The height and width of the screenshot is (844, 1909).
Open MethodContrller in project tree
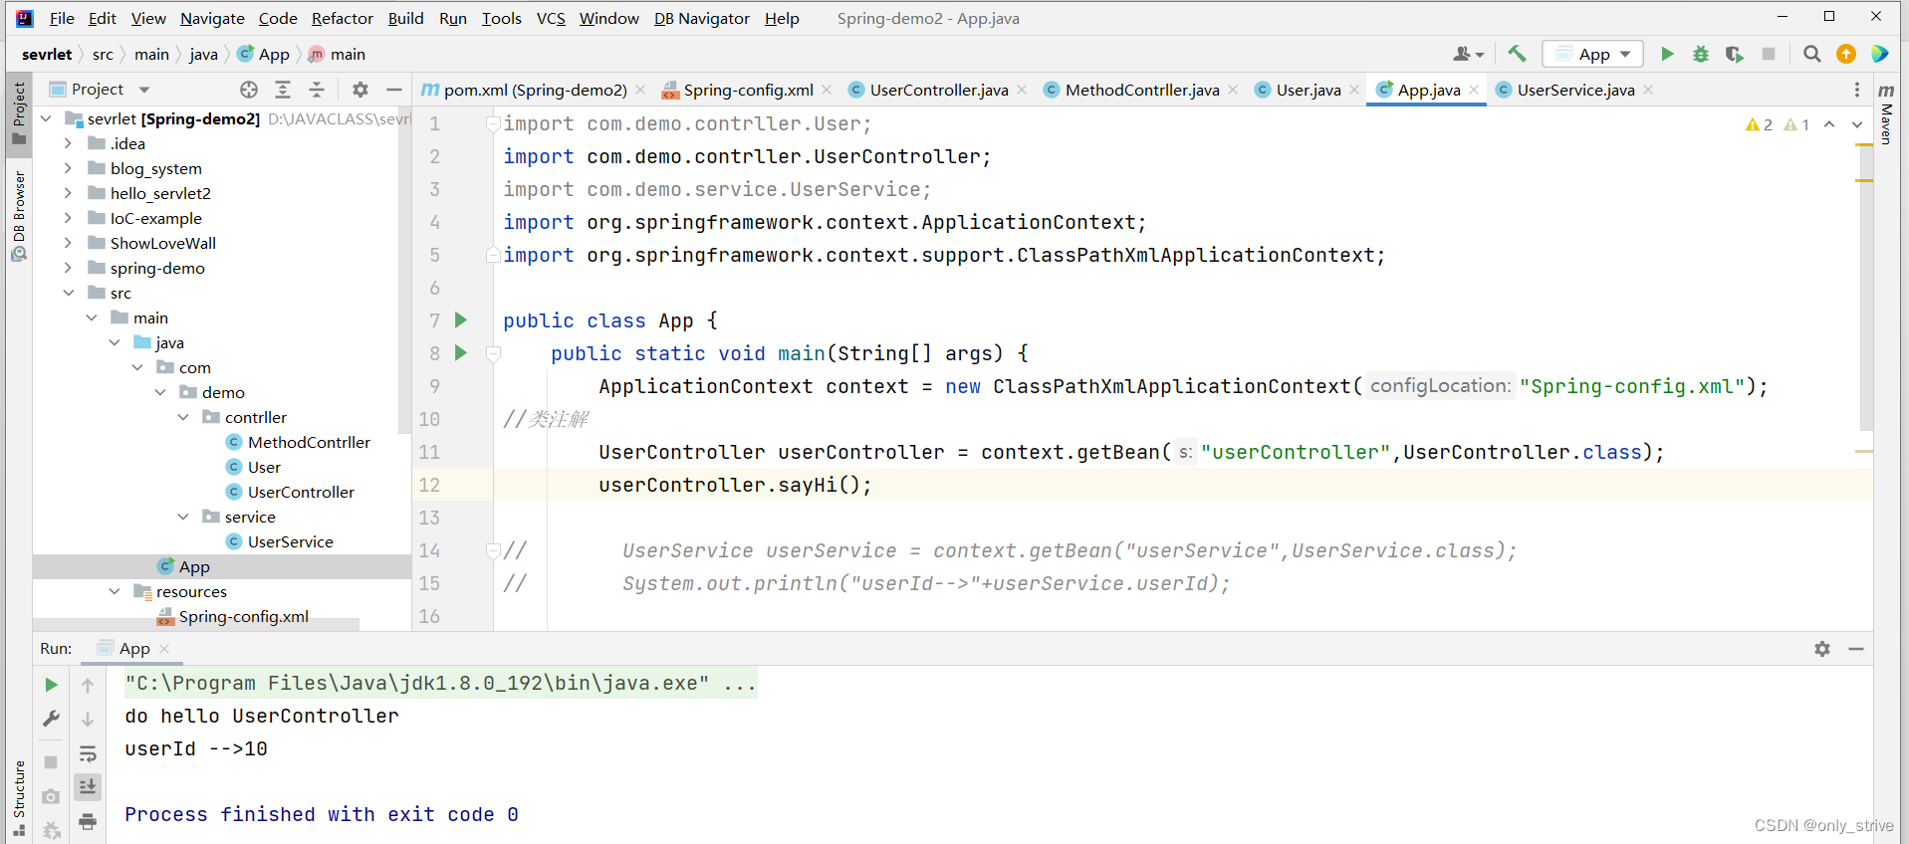coord(309,442)
